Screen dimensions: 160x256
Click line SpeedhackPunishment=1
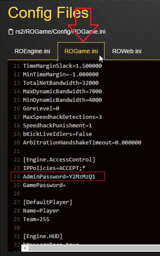pyautogui.click(x=57, y=126)
